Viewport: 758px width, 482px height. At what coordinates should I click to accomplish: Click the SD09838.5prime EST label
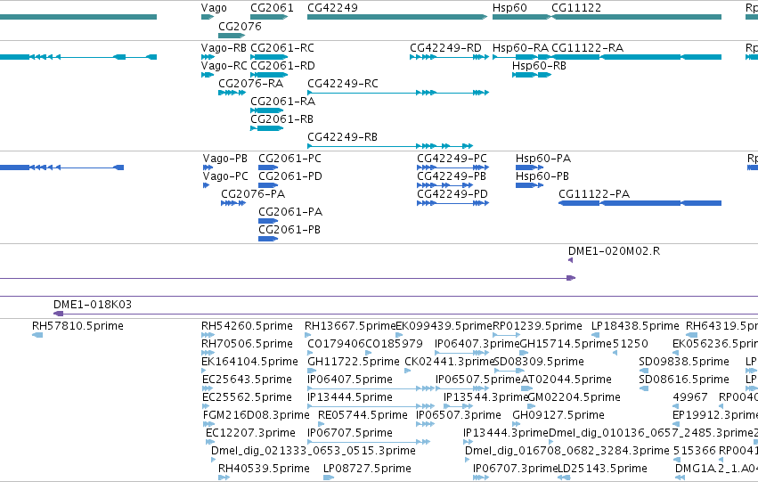click(684, 362)
